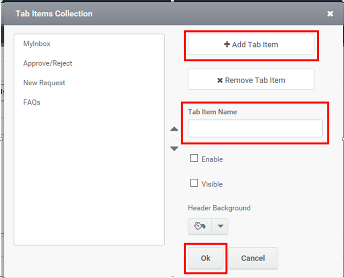Click the paint bucket Header Background icon
The width and height of the screenshot is (344, 278).
200,226
